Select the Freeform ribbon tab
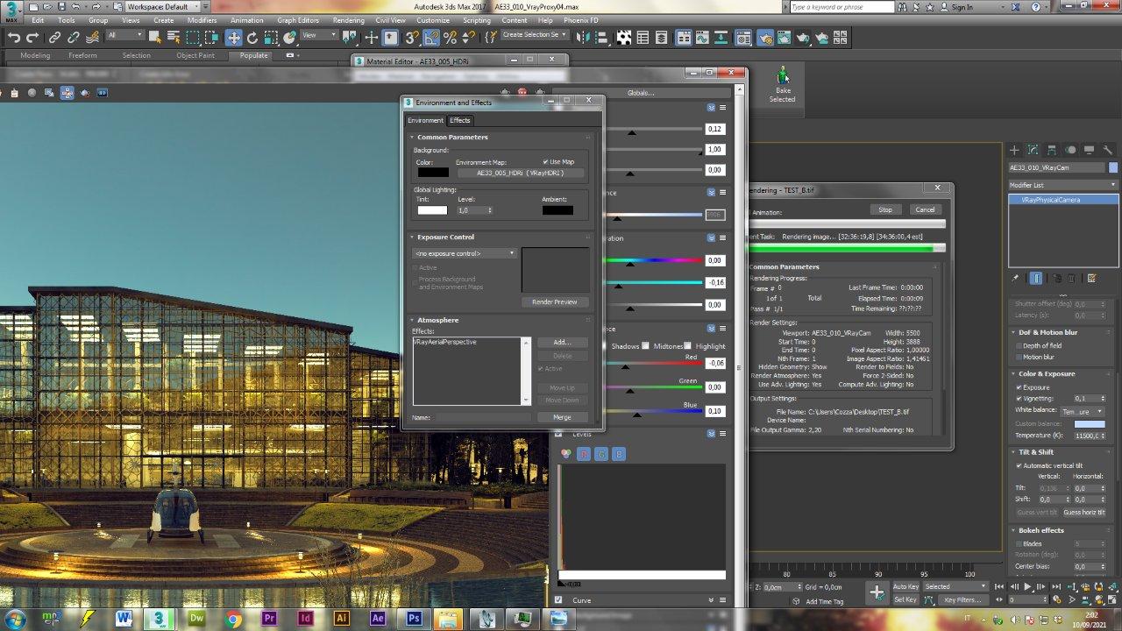Viewport: 1122px width, 631px height. click(82, 55)
